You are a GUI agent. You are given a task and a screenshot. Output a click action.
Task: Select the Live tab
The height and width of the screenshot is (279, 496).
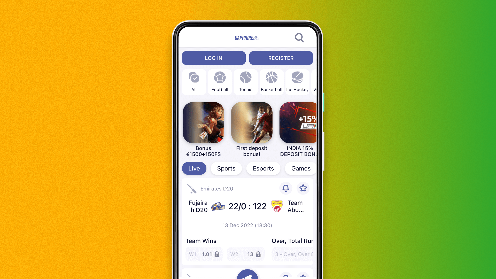(x=194, y=168)
